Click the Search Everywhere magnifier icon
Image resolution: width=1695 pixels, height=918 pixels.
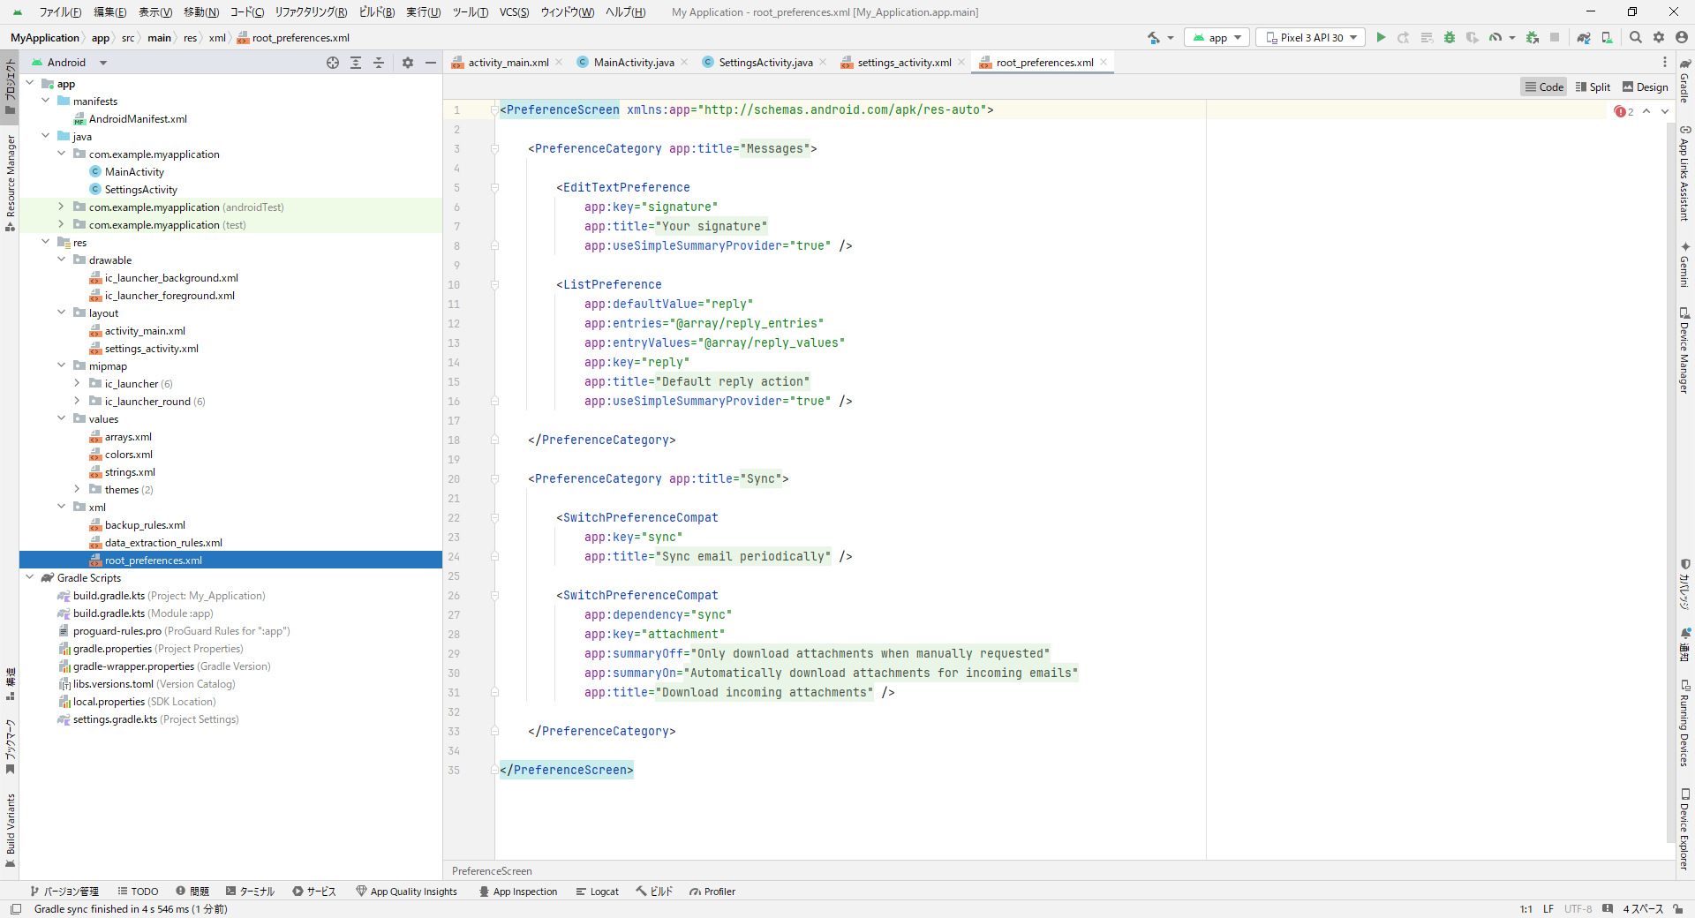click(1636, 37)
